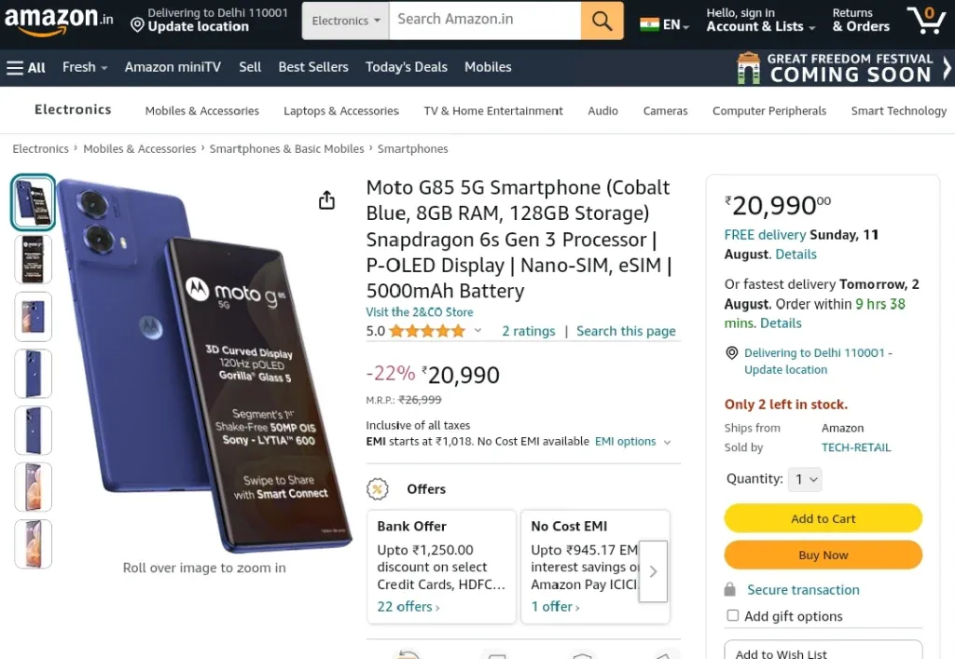This screenshot has height=659, width=955.
Task: Click the location pin Update location
Action: (190, 21)
